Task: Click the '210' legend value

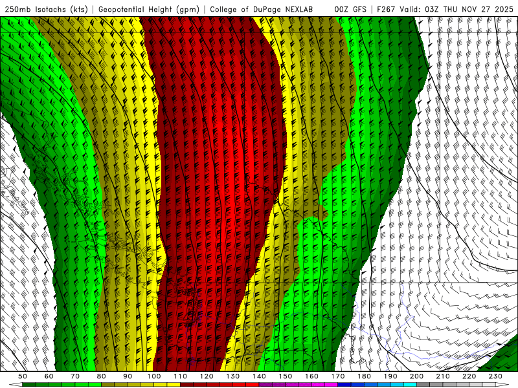Action: tap(443, 376)
